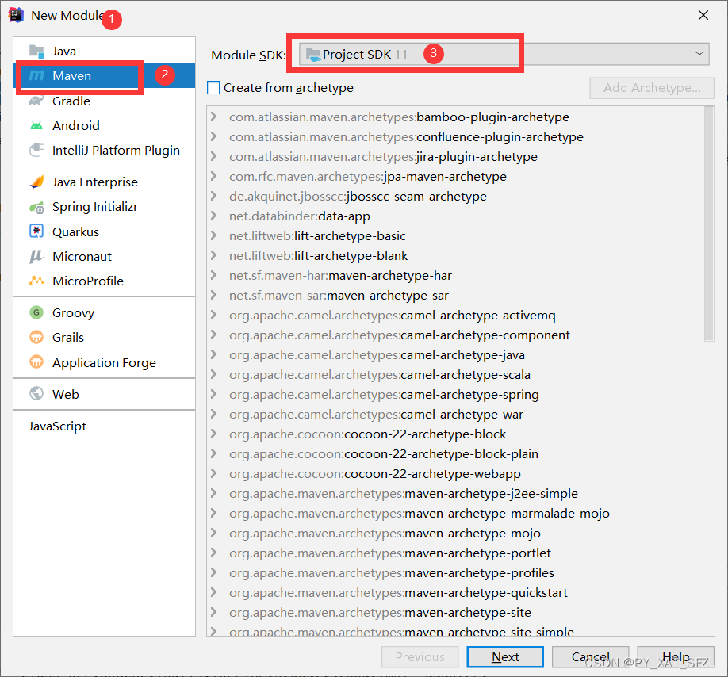728x677 pixels.
Task: Click the Next button
Action: 505,656
